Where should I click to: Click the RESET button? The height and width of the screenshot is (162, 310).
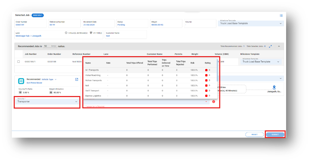[x=254, y=134]
